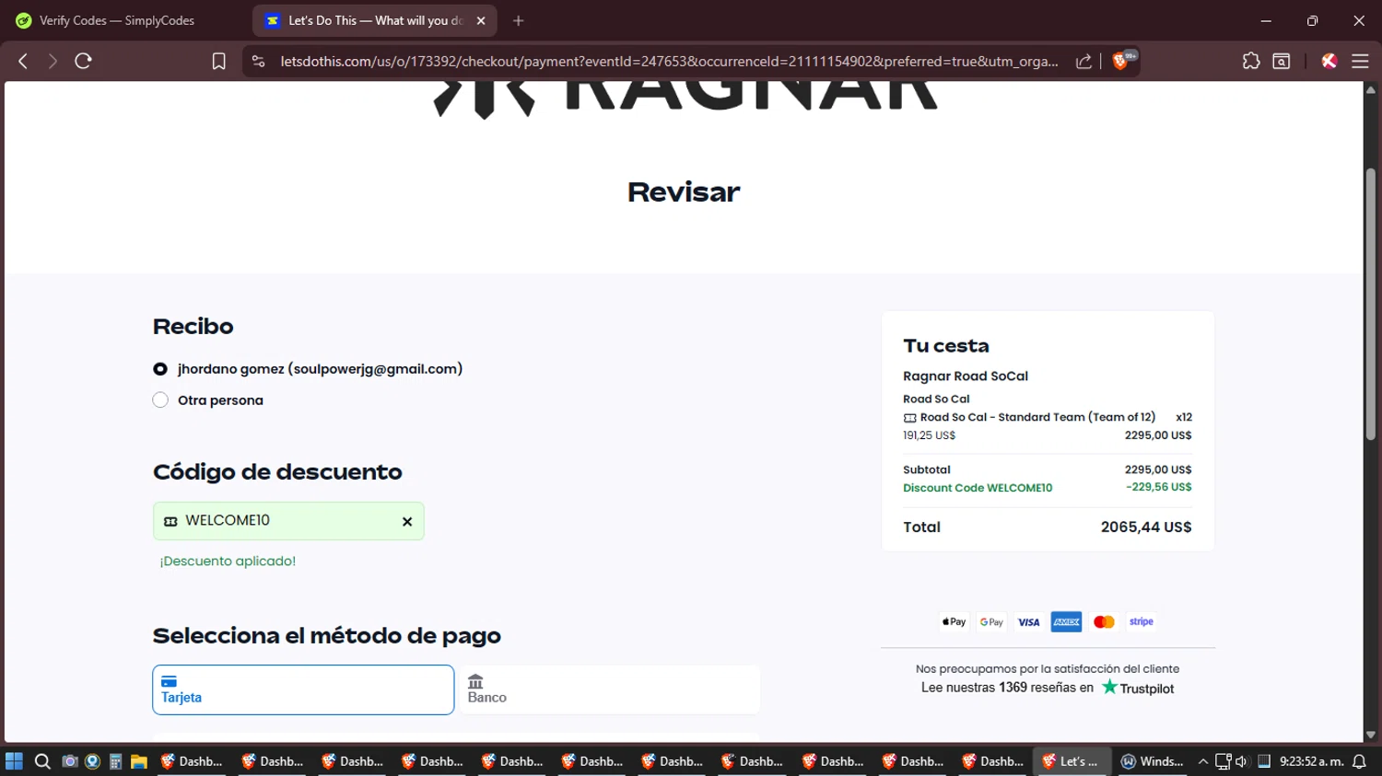This screenshot has width=1382, height=776.
Task: Click the Apple Pay logo
Action: tap(954, 622)
